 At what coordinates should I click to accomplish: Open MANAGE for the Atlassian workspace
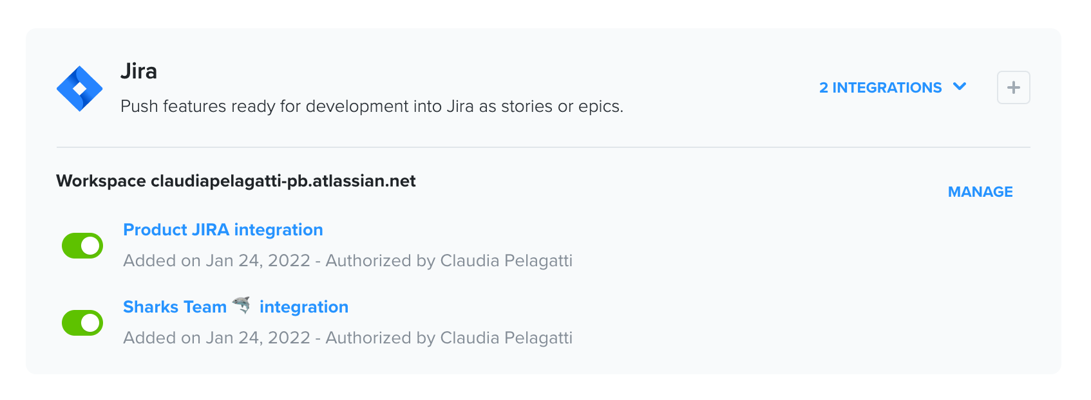(980, 192)
